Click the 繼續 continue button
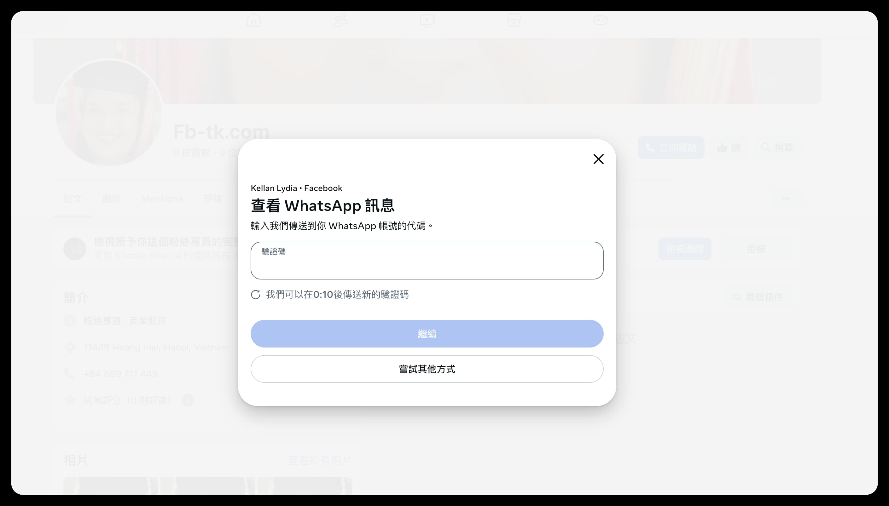The height and width of the screenshot is (506, 889). click(x=427, y=334)
